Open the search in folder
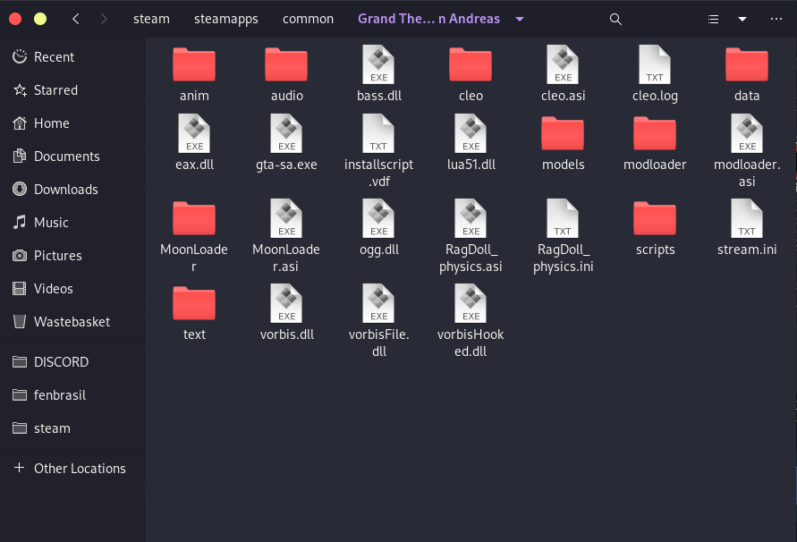797x542 pixels. [x=615, y=20]
